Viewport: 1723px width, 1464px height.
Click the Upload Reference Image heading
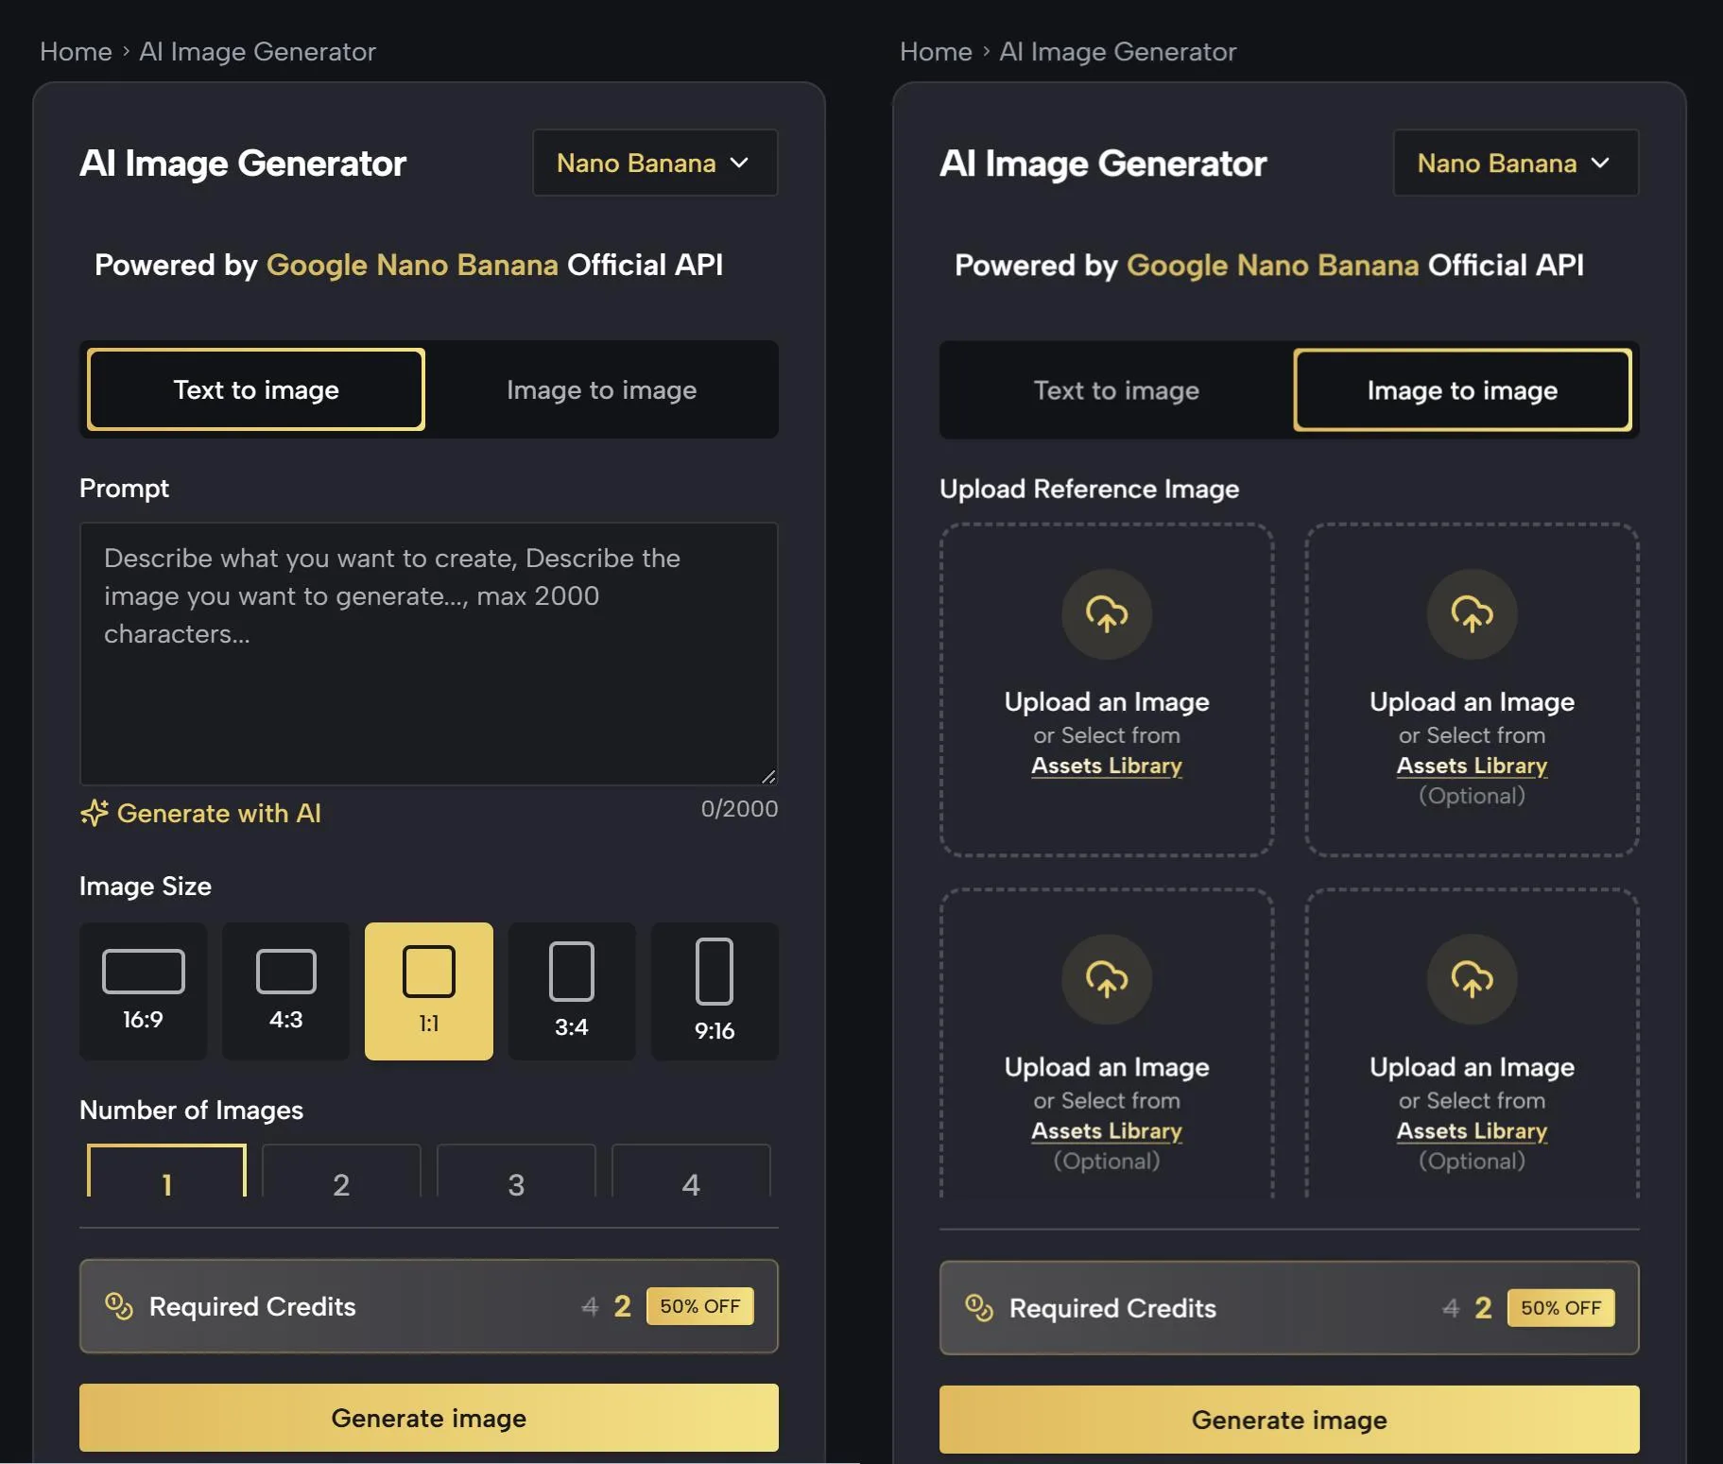pyautogui.click(x=1089, y=489)
